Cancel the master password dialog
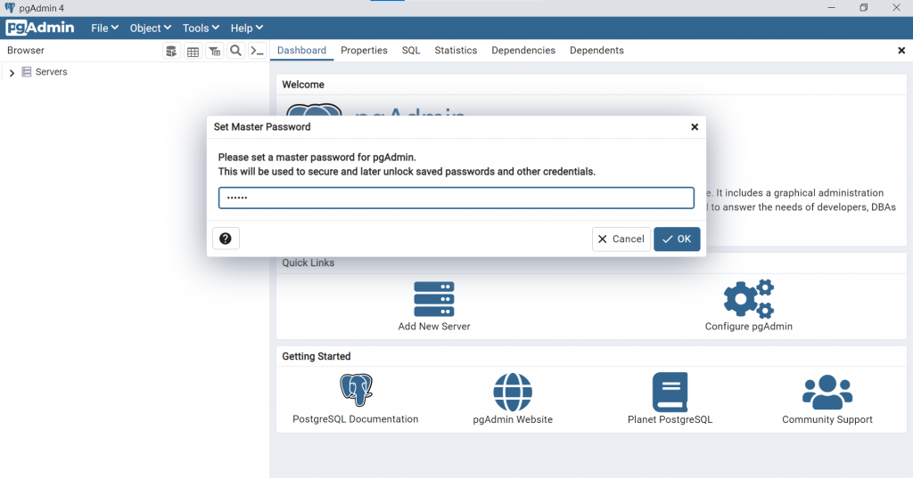Image resolution: width=913 pixels, height=478 pixels. (621, 239)
